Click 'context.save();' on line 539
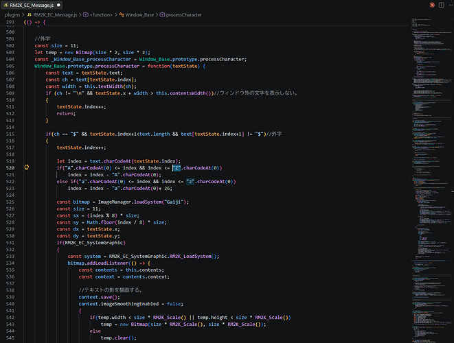Image resolution: width=454 pixels, height=343 pixels. (x=100, y=297)
